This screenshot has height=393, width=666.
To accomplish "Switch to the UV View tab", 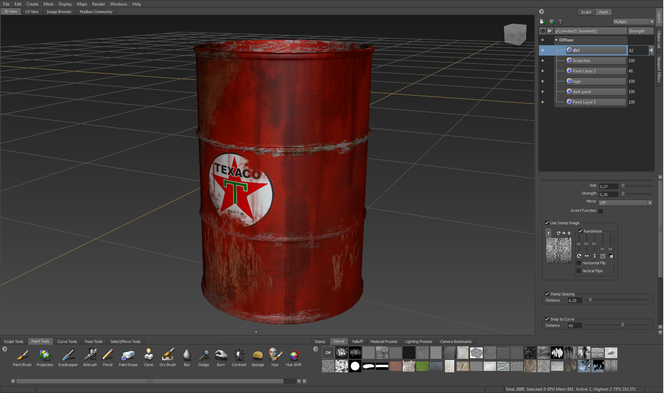I will (32, 12).
